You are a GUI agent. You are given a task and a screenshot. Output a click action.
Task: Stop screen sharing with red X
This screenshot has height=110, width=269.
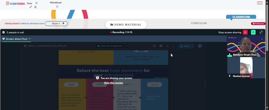click(x=245, y=32)
